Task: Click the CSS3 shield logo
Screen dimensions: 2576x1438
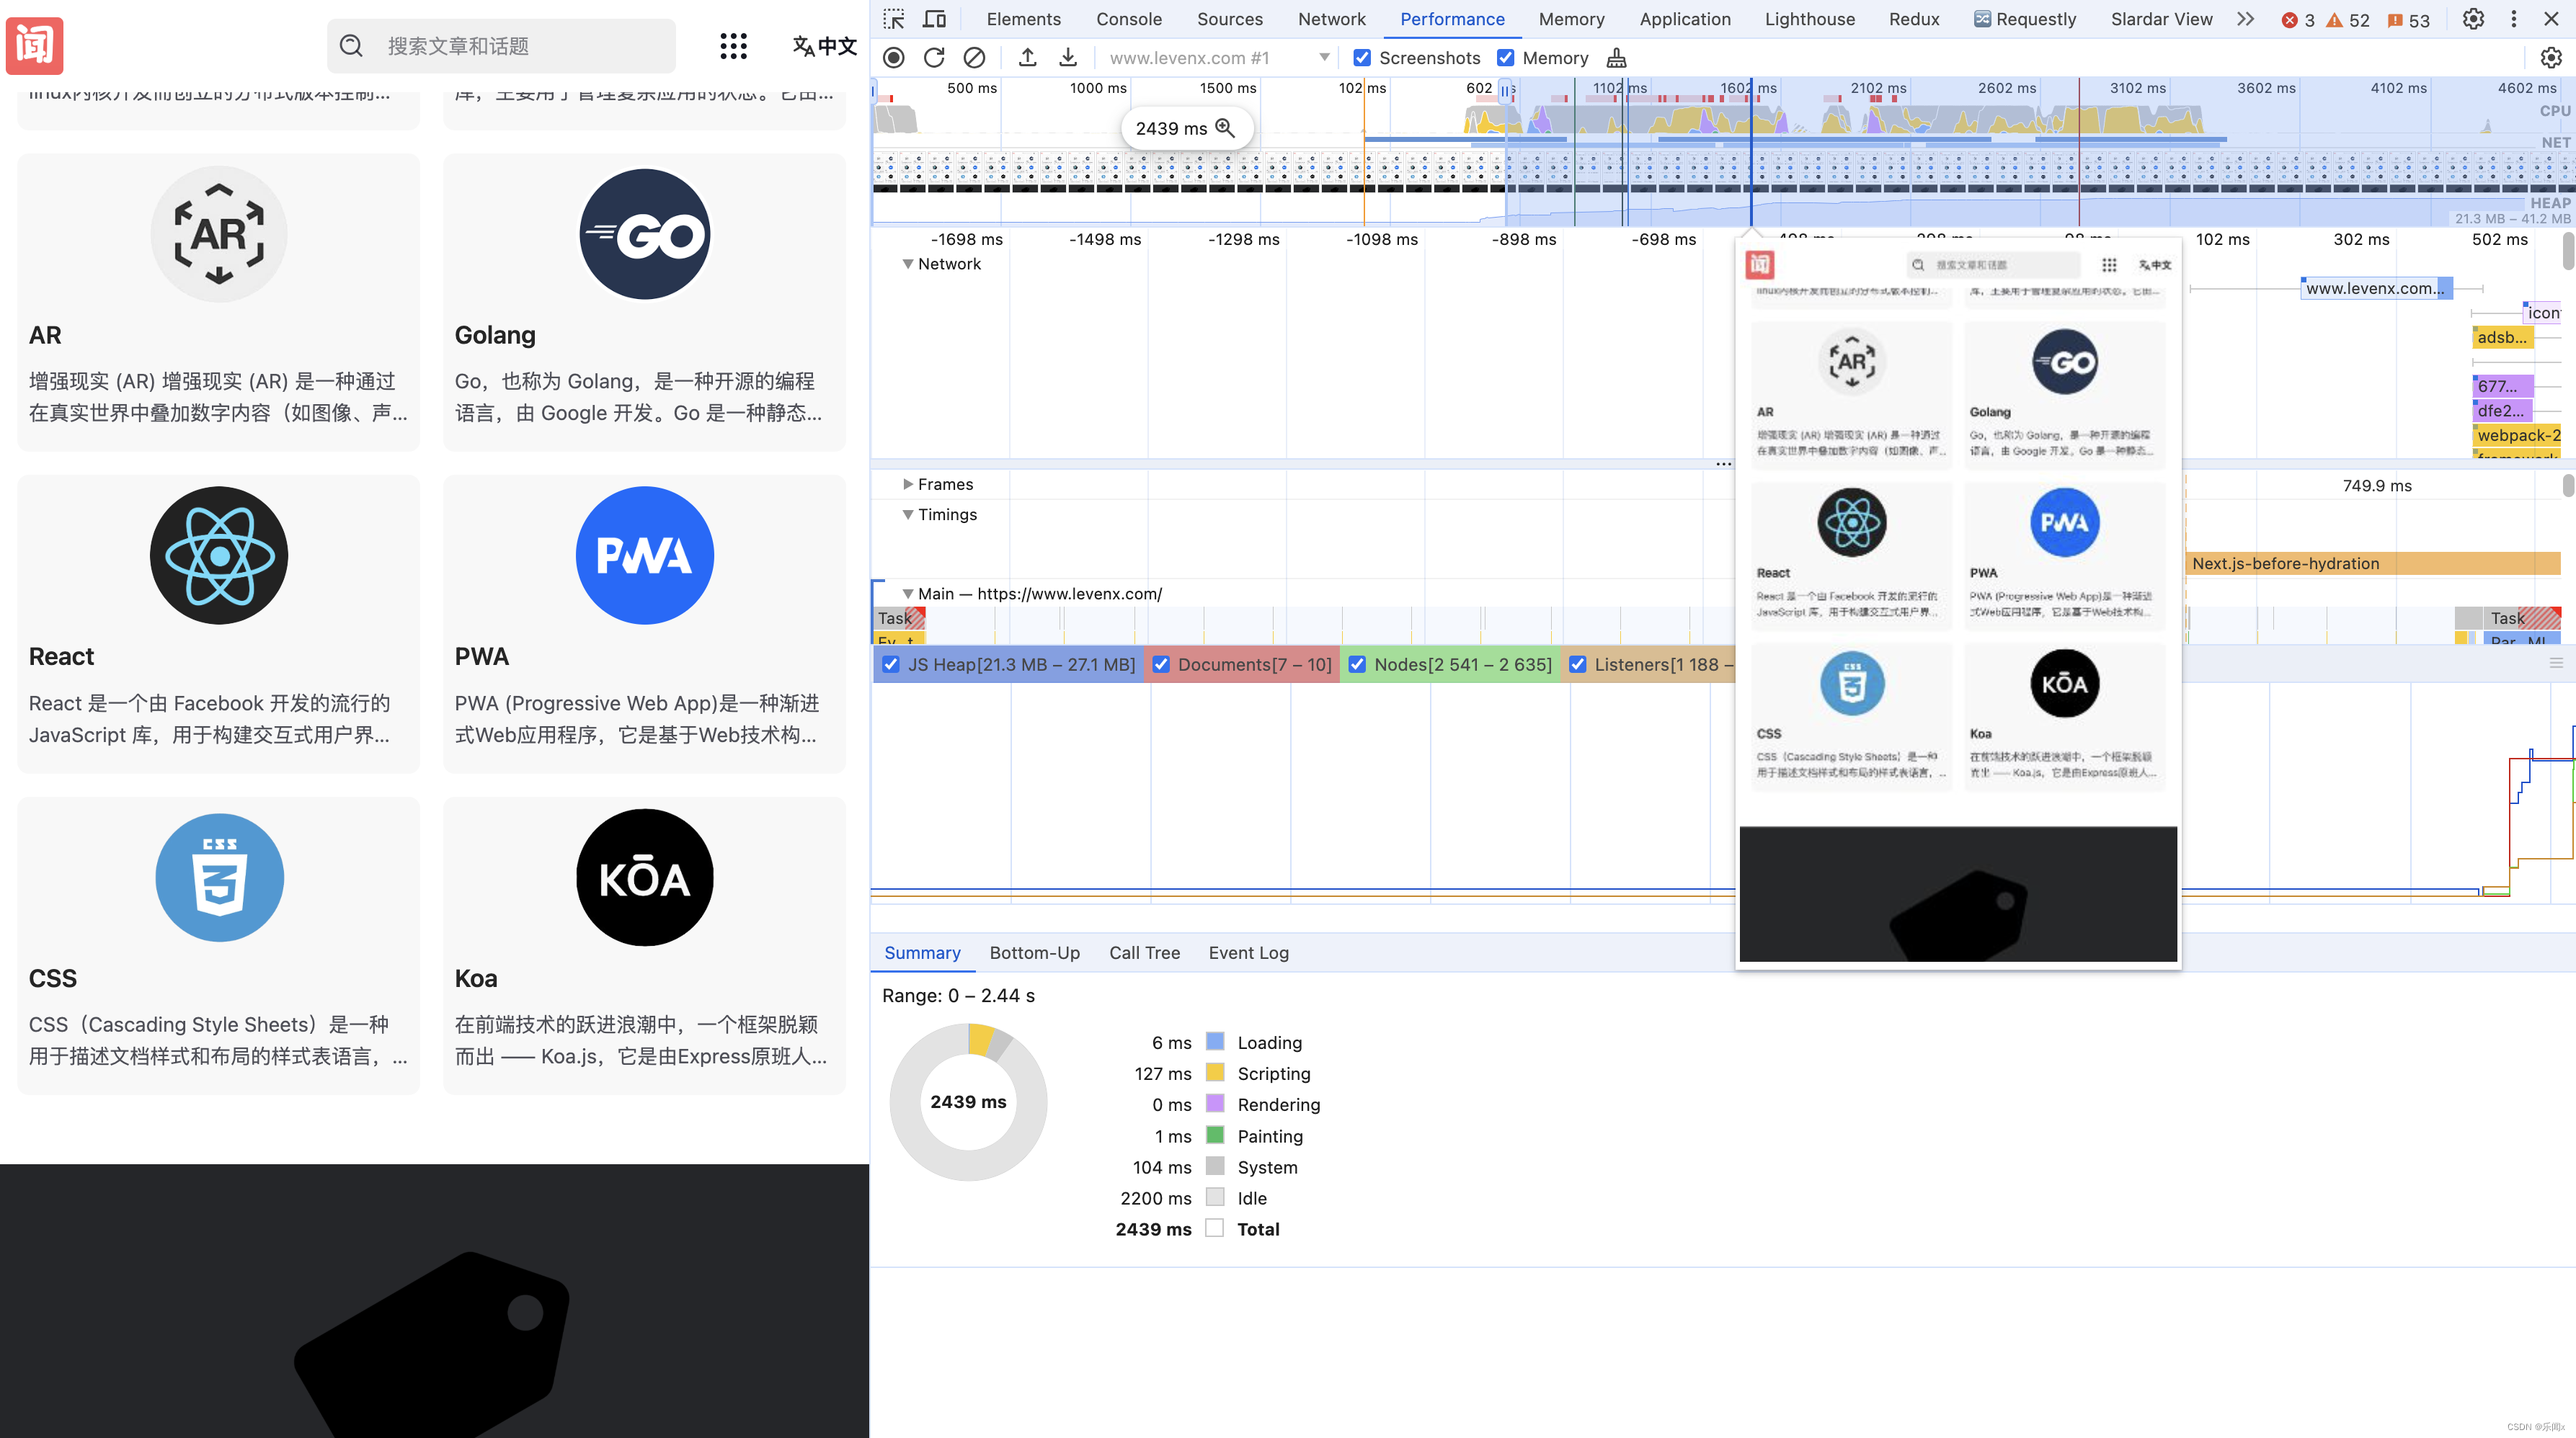Action: pyautogui.click(x=219, y=877)
